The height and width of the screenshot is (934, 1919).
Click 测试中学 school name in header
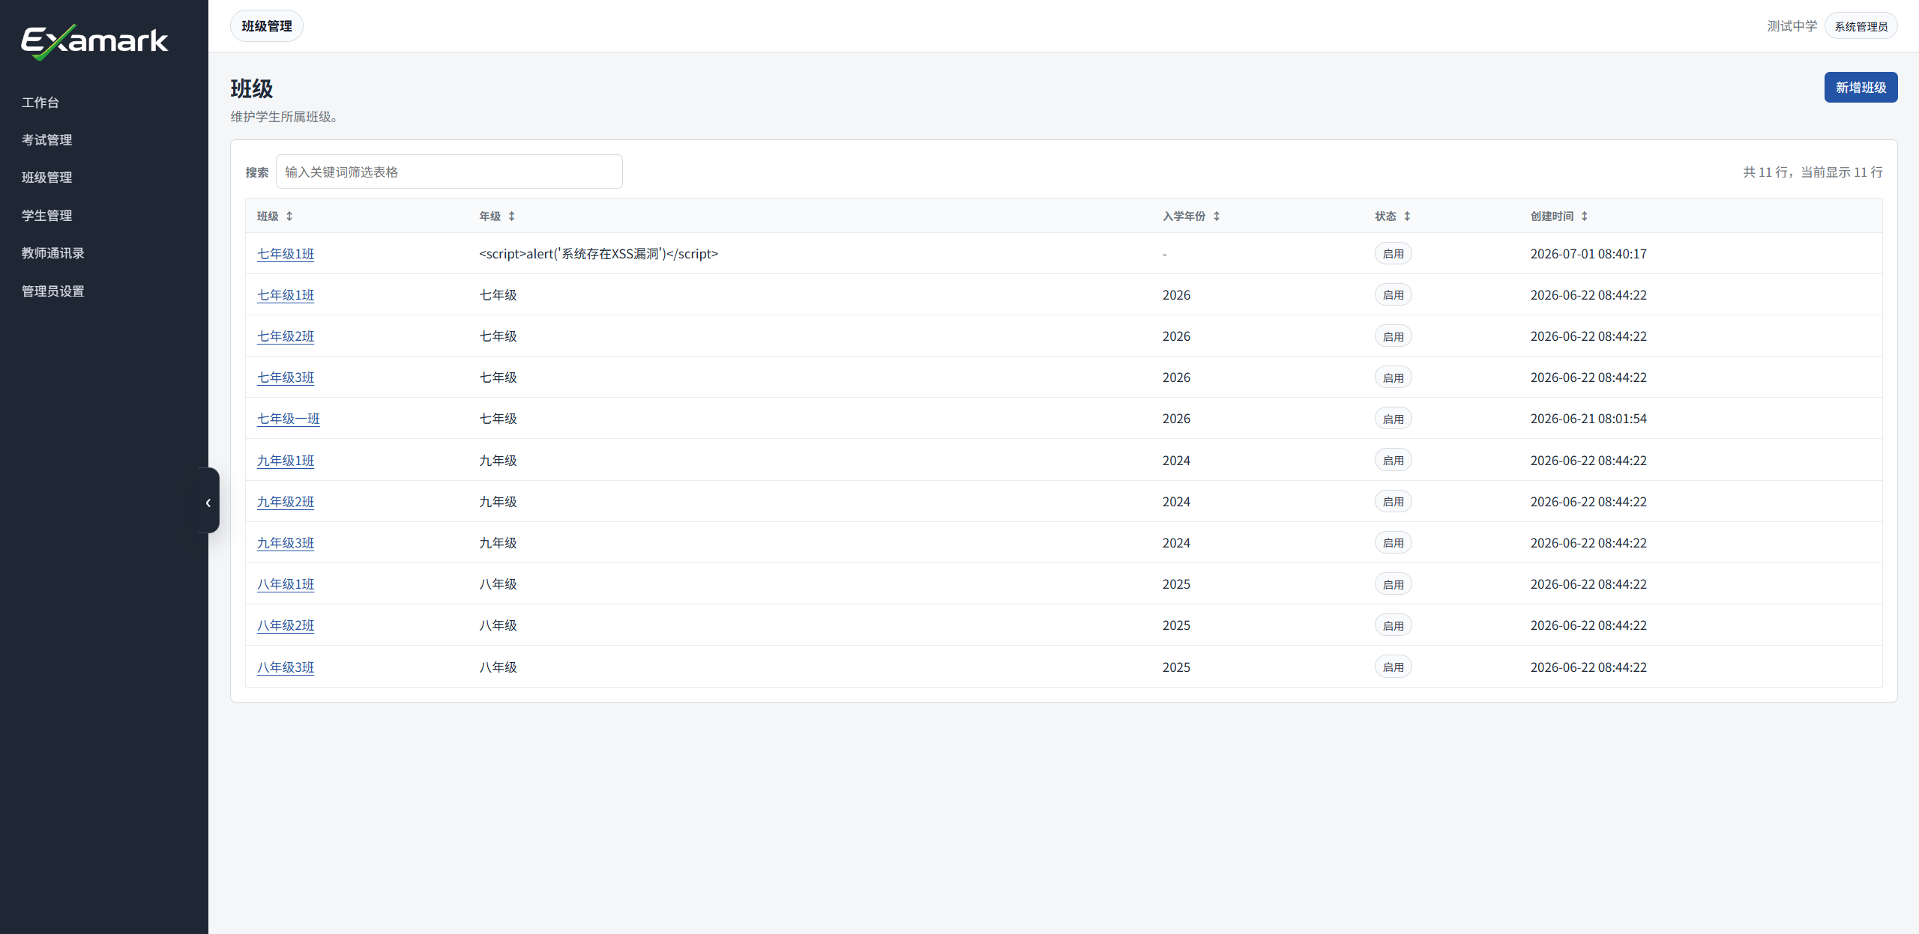1792,26
